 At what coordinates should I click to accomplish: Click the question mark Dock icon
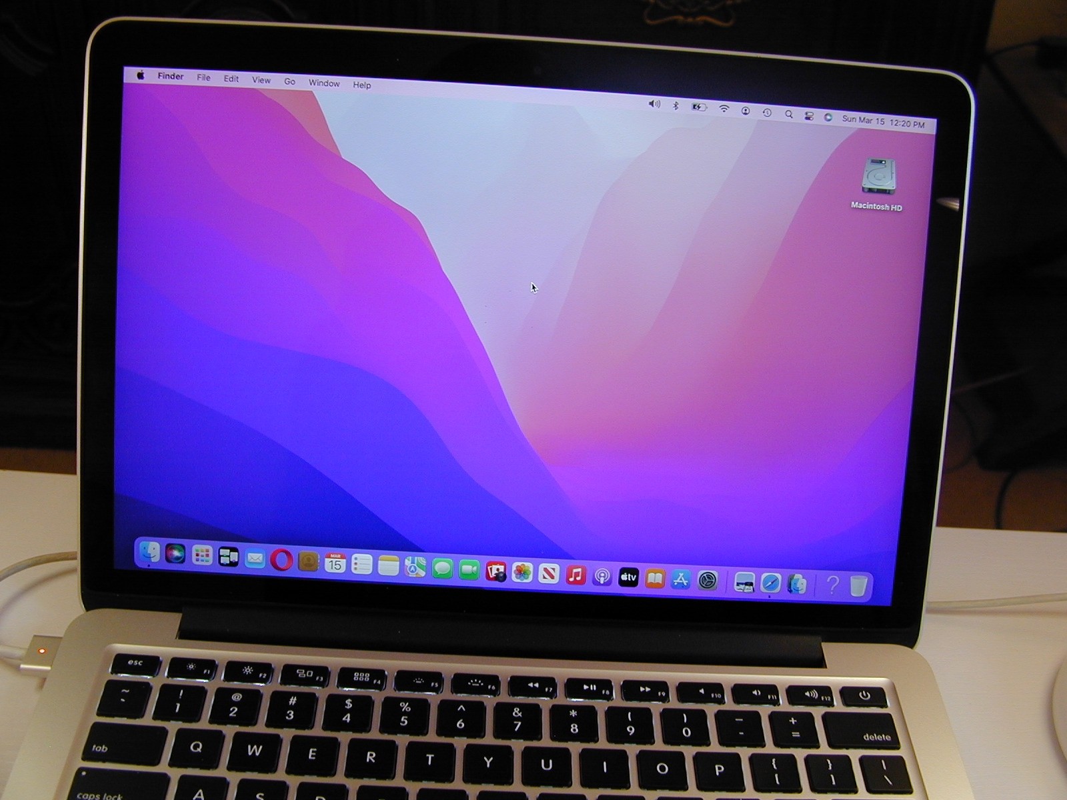point(832,585)
